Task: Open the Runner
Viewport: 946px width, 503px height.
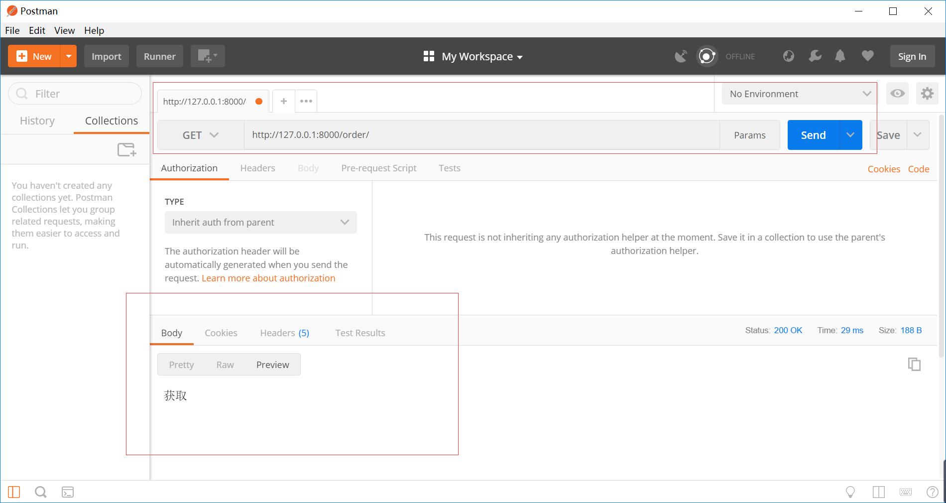Action: pyautogui.click(x=160, y=56)
